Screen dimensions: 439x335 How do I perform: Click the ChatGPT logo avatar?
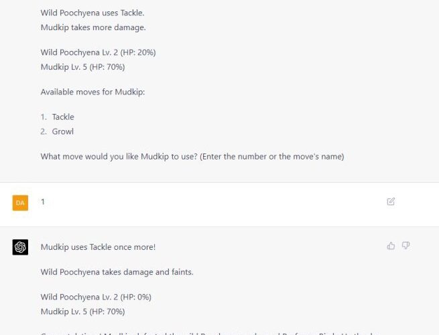pos(20,247)
